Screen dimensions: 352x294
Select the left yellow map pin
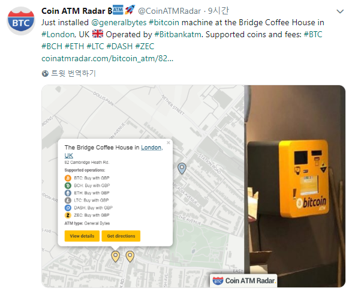115,256
